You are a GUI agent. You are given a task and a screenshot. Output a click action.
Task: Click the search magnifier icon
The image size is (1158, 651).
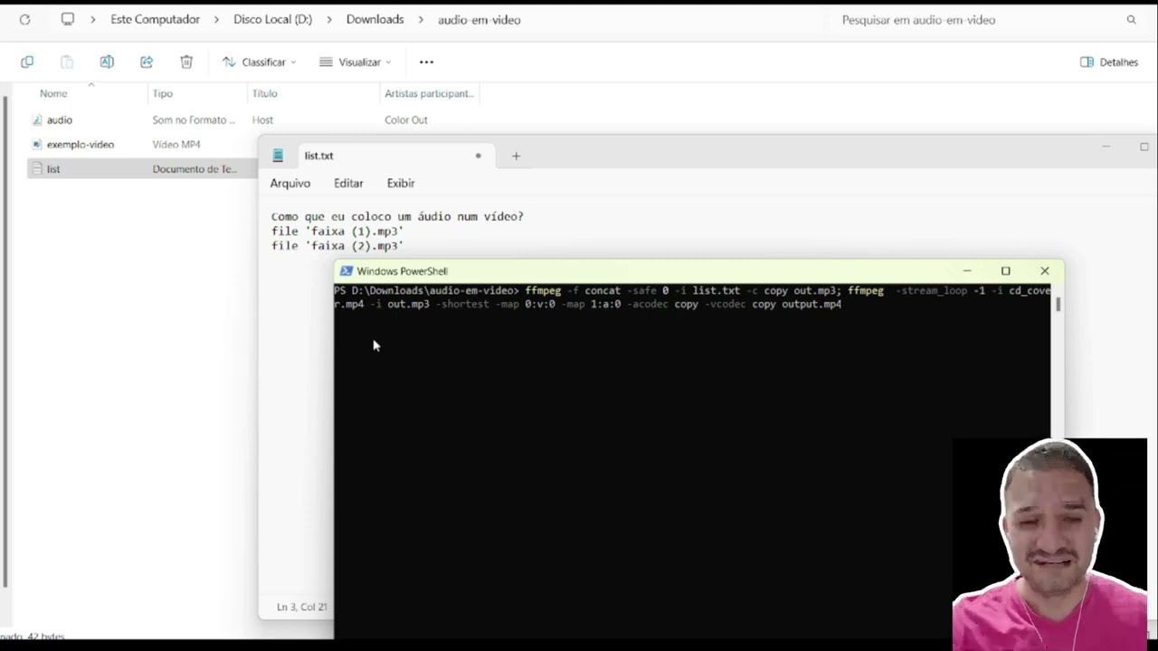[x=1131, y=19]
